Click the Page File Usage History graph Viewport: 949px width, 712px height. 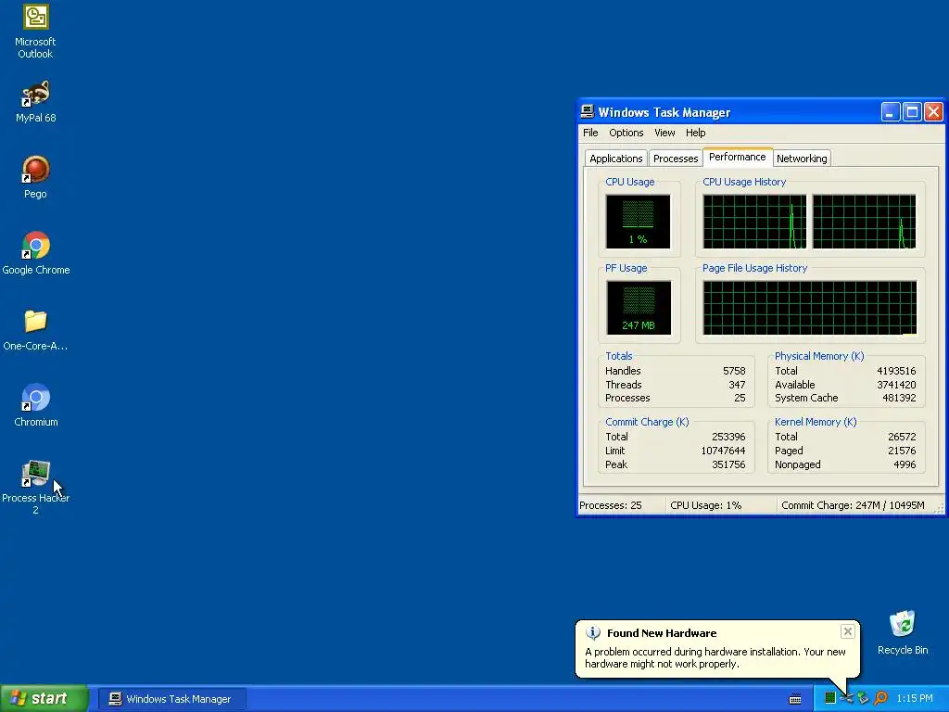[810, 308]
